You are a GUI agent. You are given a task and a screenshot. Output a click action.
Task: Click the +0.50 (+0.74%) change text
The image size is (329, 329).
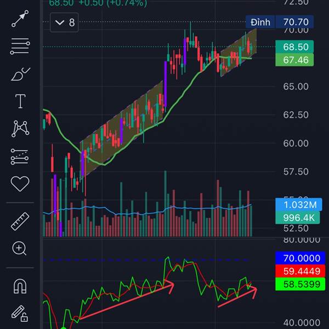point(113,3)
